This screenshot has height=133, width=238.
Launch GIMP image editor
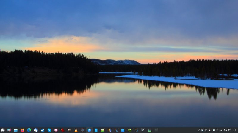pyautogui.click(x=69, y=130)
